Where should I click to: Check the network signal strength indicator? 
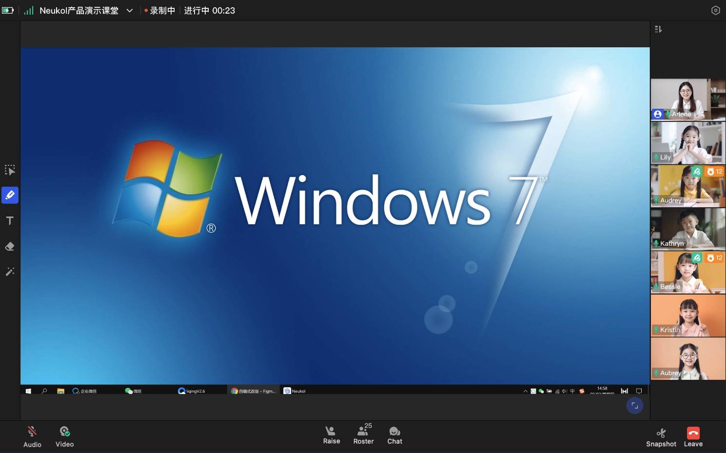(x=29, y=10)
